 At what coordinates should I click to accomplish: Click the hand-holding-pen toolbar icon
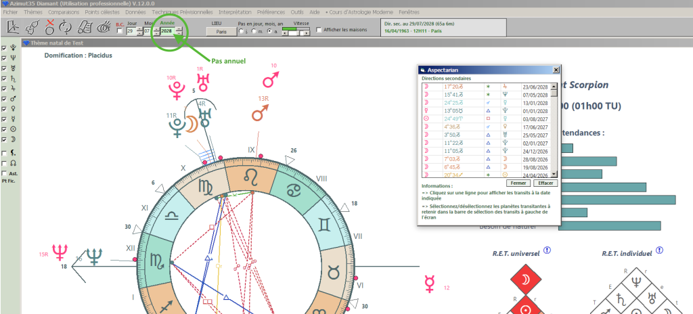[x=32, y=28]
